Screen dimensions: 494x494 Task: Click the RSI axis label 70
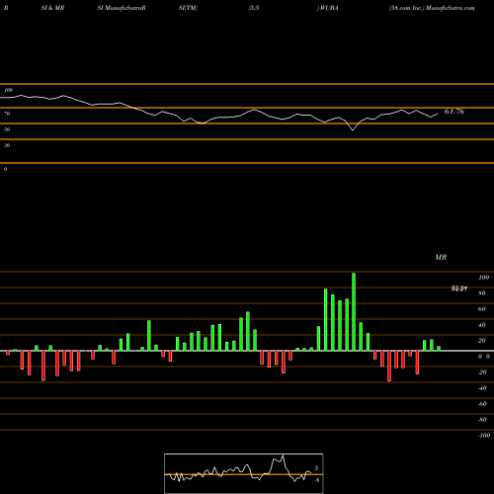[7, 114]
